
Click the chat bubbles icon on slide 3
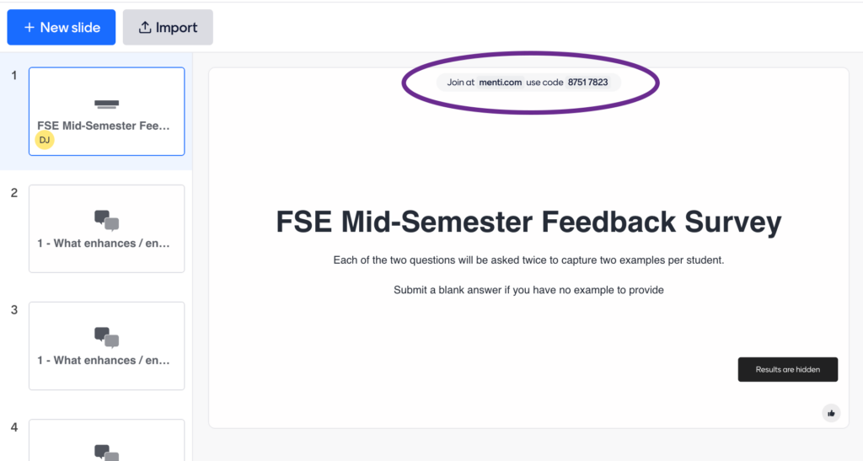pos(107,337)
